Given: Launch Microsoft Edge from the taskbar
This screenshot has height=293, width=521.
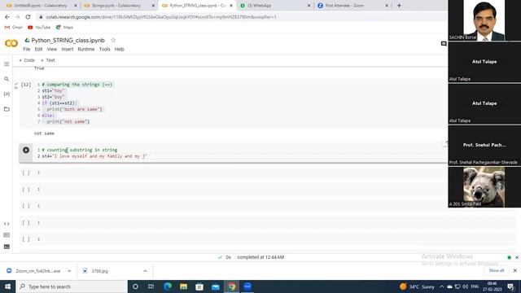Looking at the screenshot, I should click(x=167, y=286).
